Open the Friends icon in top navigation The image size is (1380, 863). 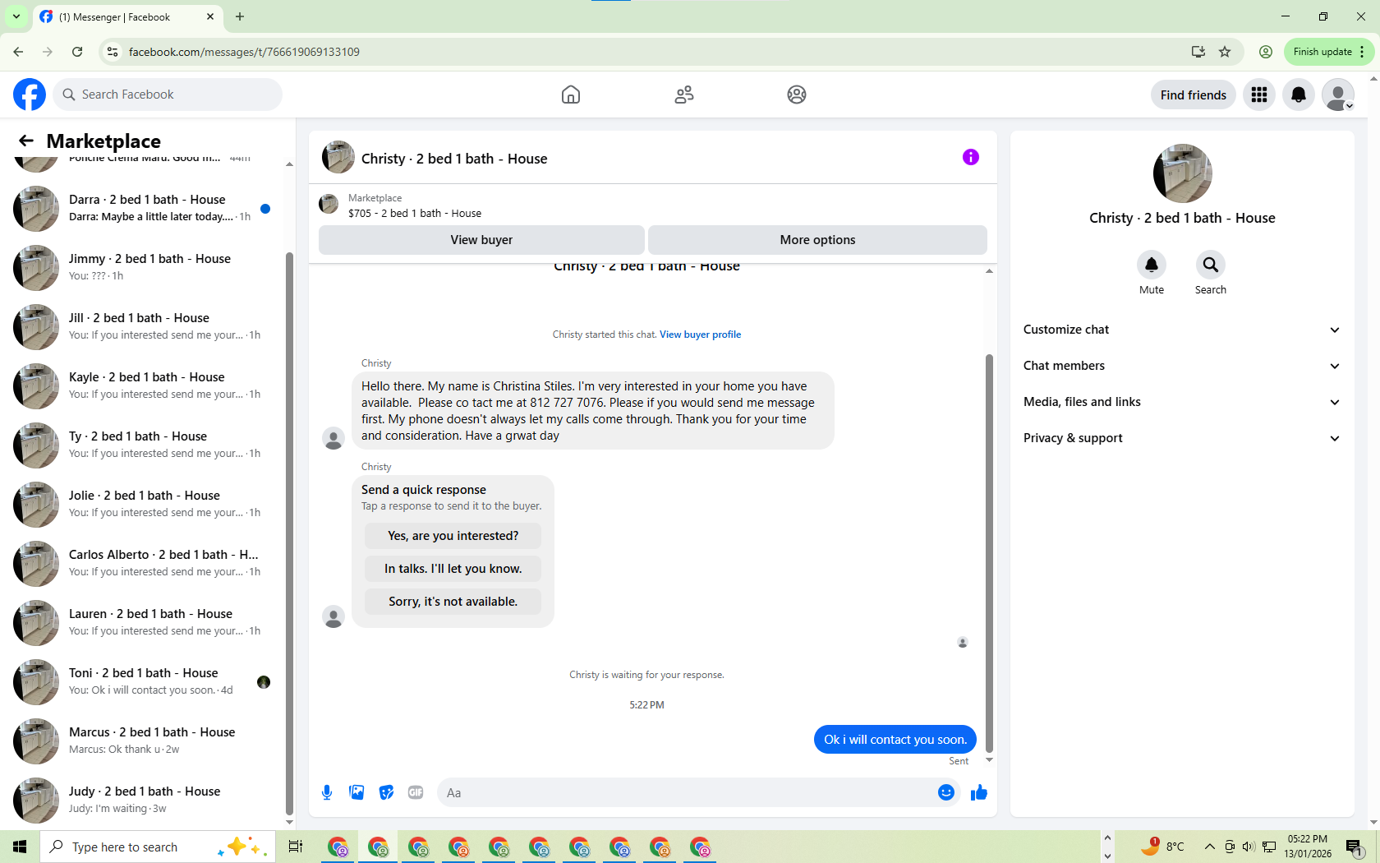684,95
